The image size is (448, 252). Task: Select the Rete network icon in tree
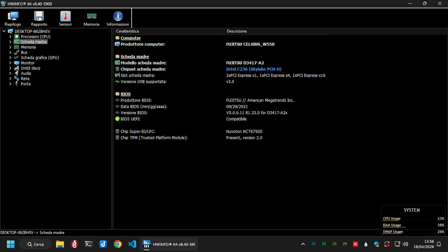click(x=16, y=78)
